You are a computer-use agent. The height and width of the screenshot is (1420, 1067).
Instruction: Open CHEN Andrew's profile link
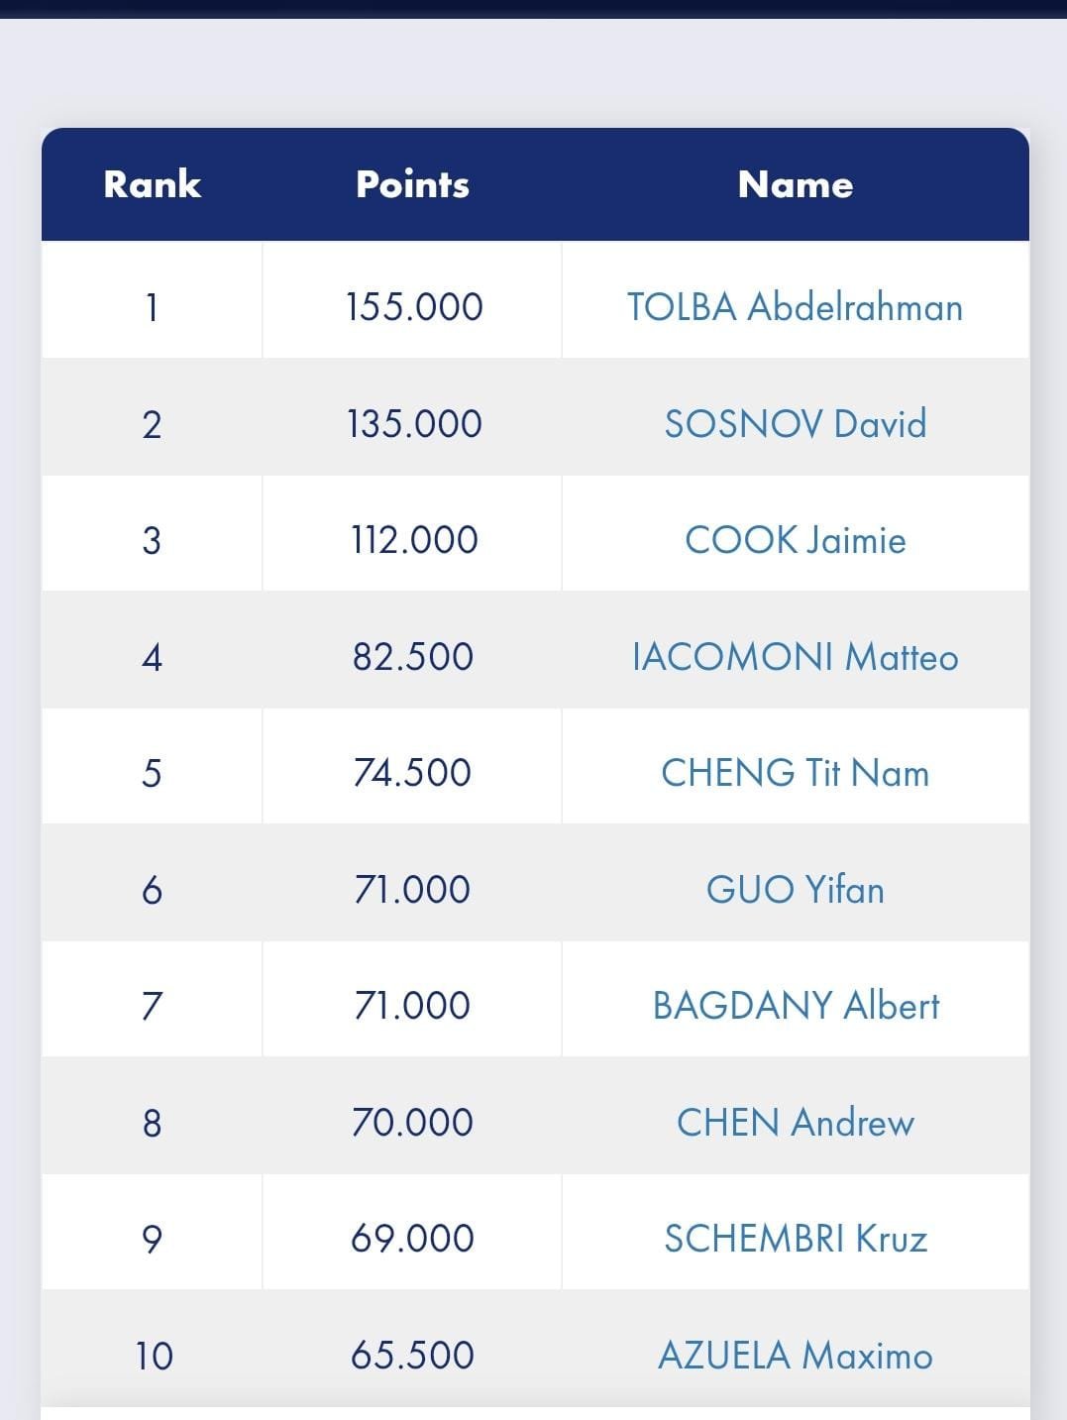point(795,1123)
